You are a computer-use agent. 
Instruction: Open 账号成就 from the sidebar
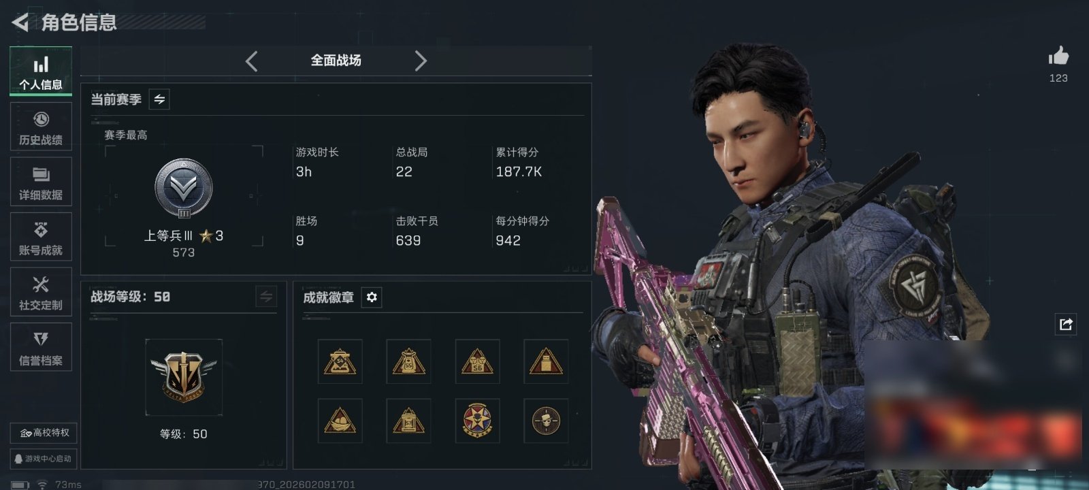(x=41, y=237)
